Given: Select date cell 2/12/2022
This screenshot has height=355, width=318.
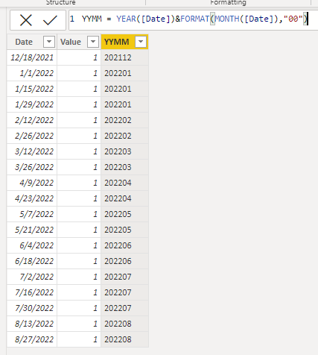Looking at the screenshot, I should pos(32,120).
